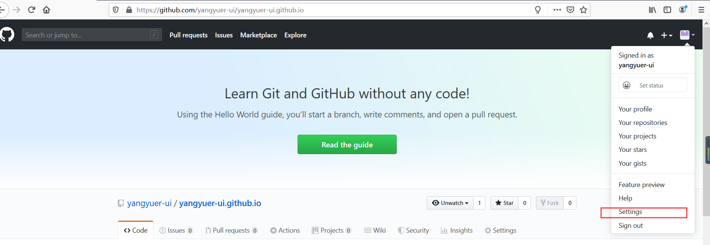Open tracking protection shield icon
This screenshot has height=245, width=710.
point(116,10)
